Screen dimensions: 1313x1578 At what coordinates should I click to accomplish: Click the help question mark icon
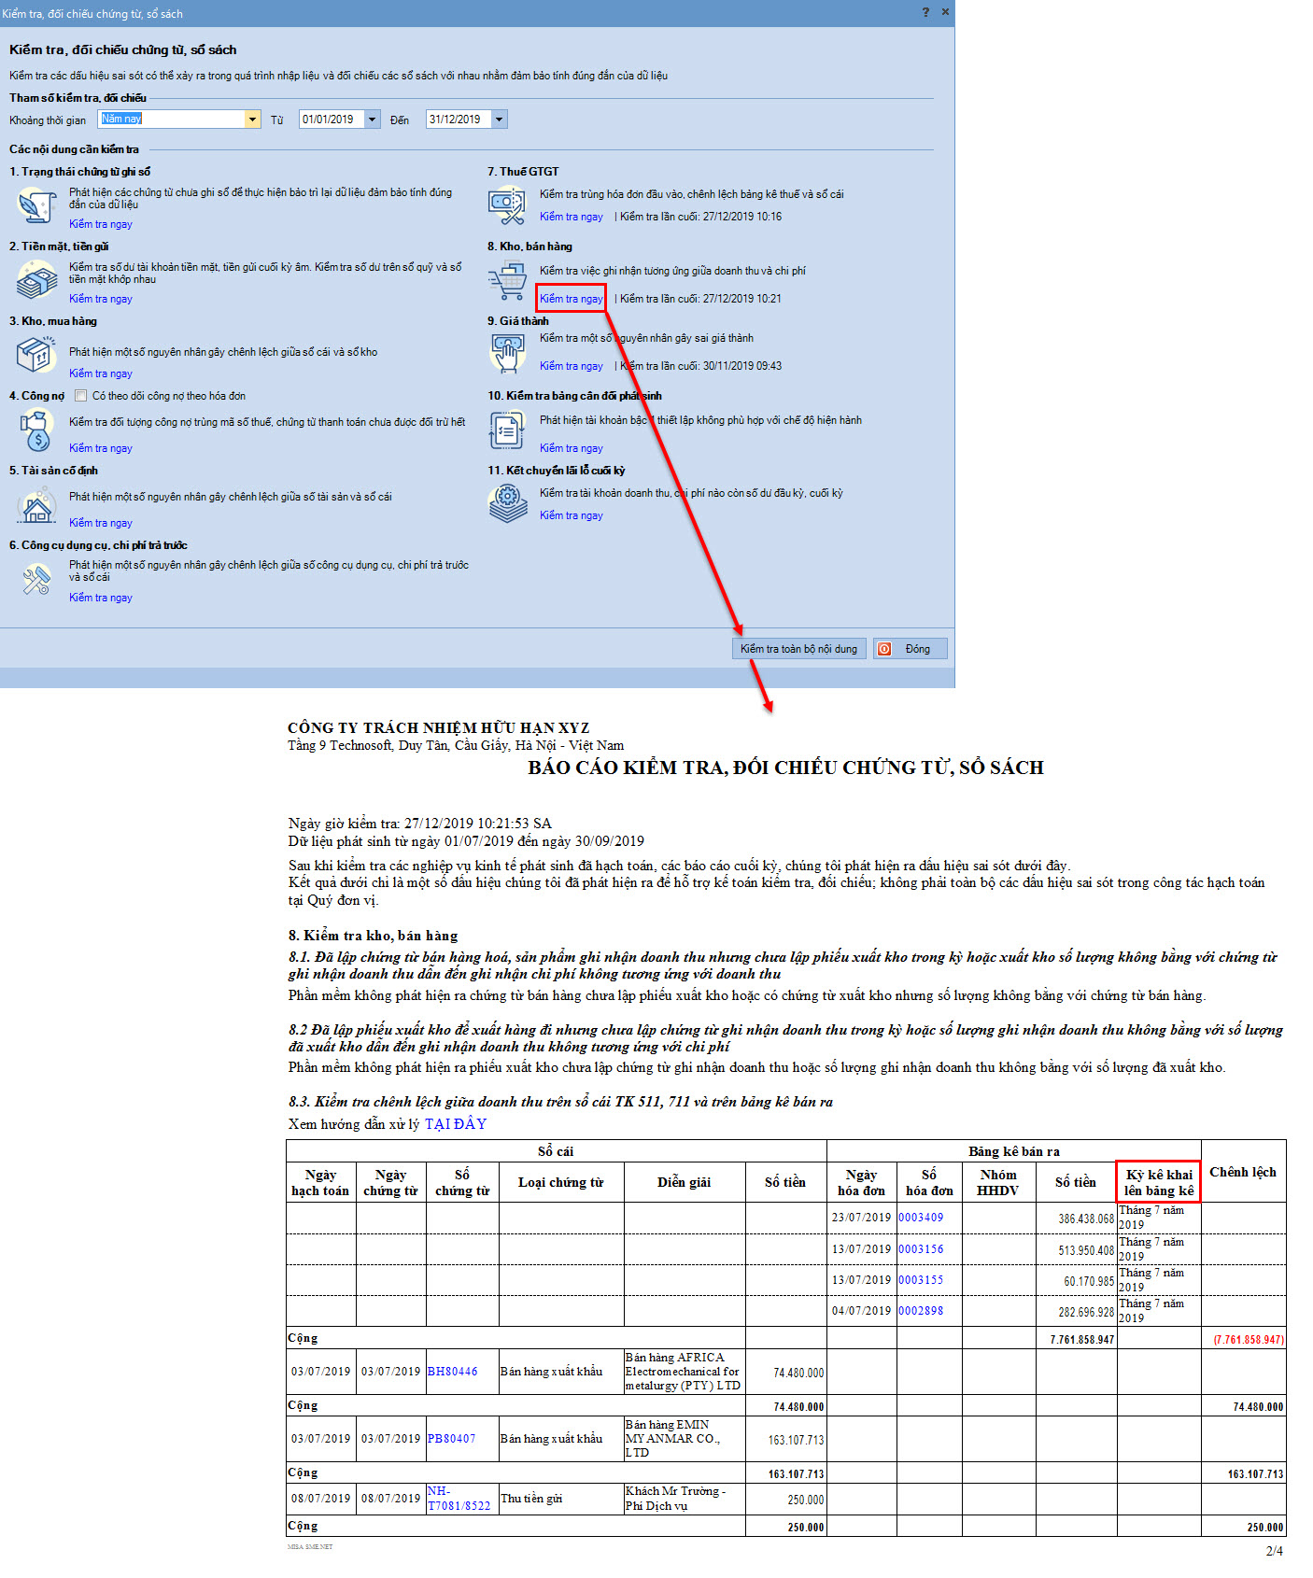point(925,12)
